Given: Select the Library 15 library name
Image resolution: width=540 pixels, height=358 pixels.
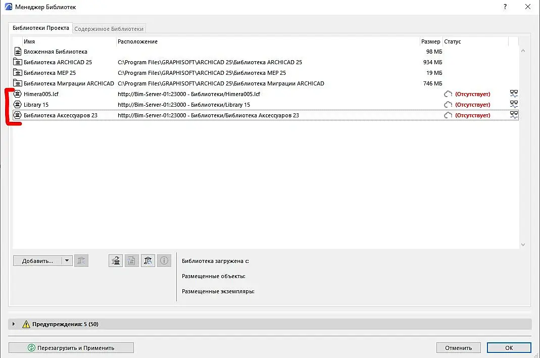Looking at the screenshot, I should point(36,105).
